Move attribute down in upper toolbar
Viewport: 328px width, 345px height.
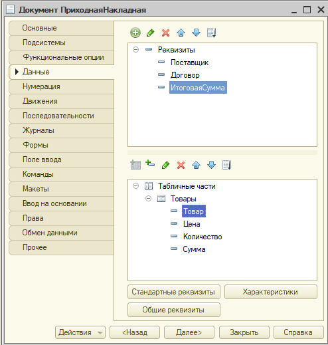196,33
